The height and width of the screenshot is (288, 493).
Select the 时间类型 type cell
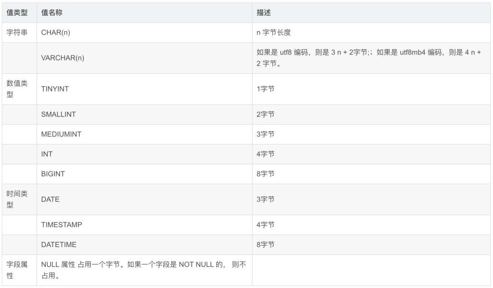(x=19, y=199)
